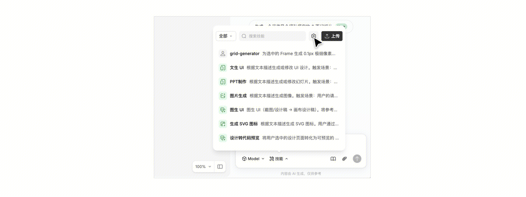Select the 文生 UI skill
526x197 pixels.
(279, 68)
